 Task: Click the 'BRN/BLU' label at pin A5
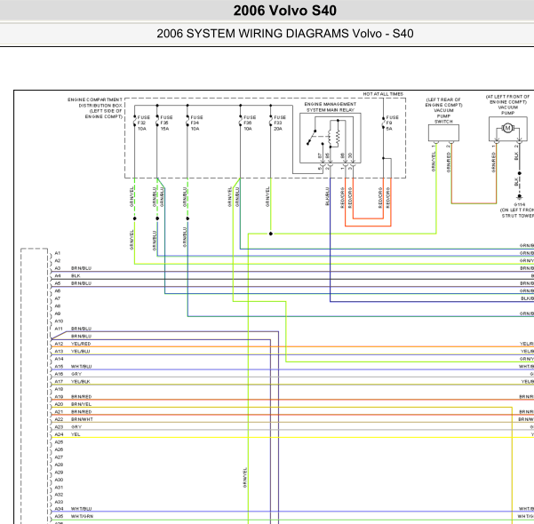tap(81, 283)
